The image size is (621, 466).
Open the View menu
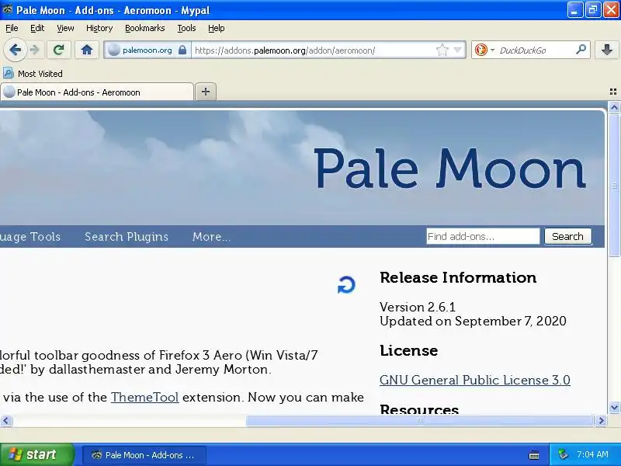pyautogui.click(x=65, y=28)
